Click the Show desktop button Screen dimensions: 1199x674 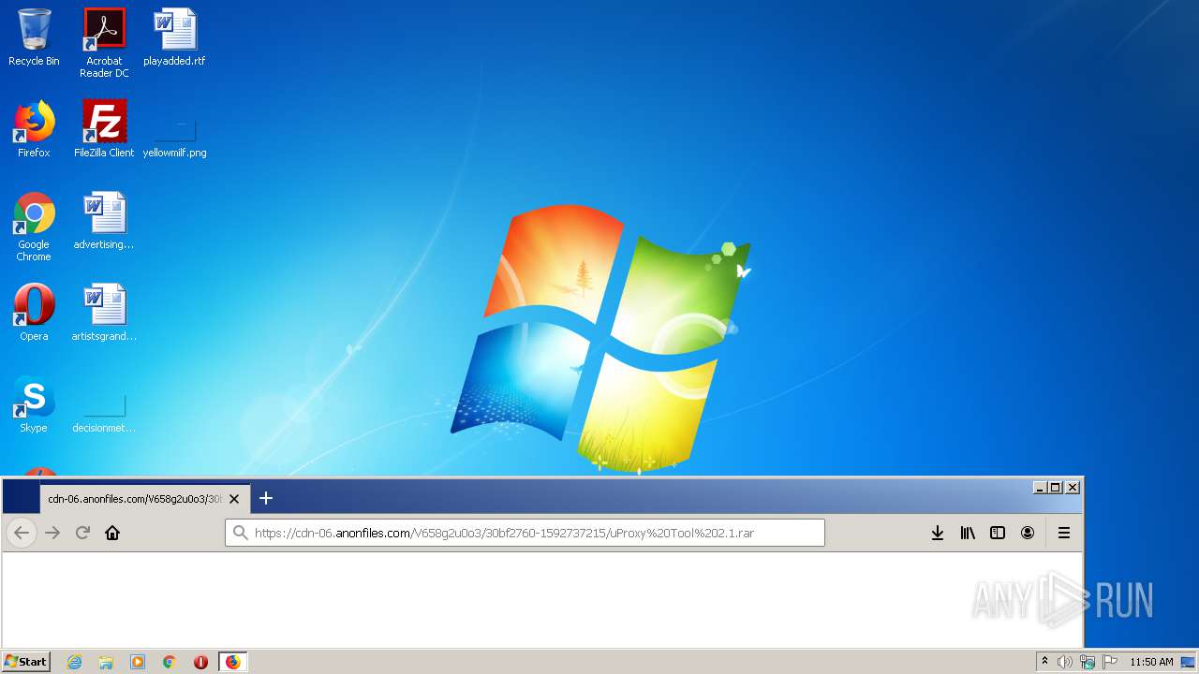coord(1189,662)
